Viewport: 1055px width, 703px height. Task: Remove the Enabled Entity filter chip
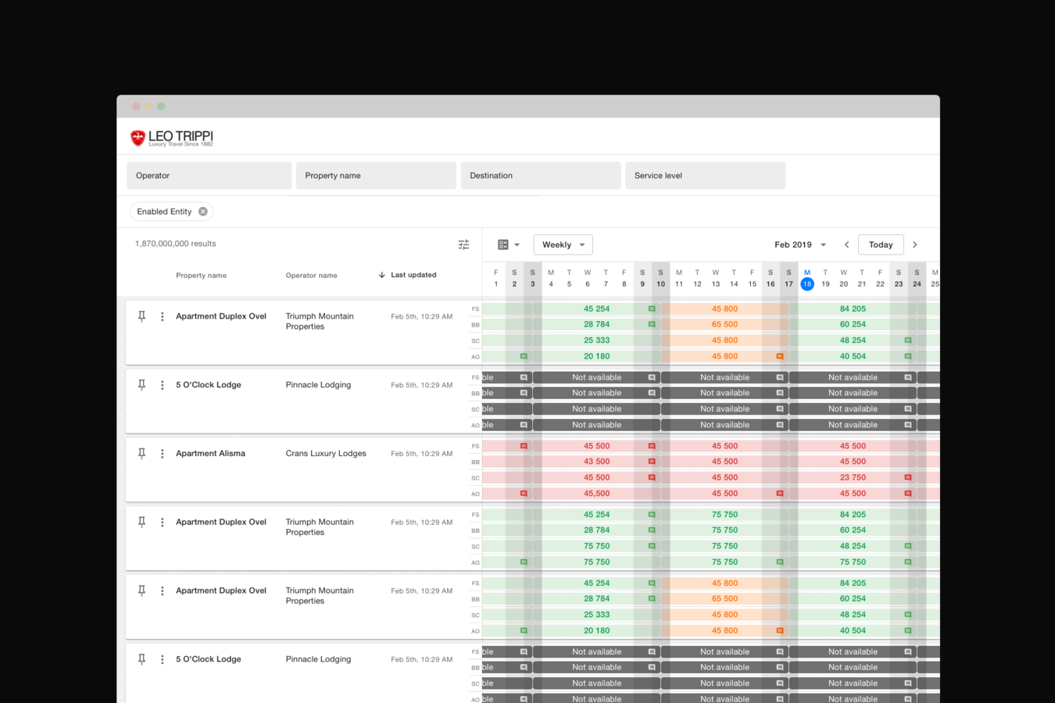[203, 212]
